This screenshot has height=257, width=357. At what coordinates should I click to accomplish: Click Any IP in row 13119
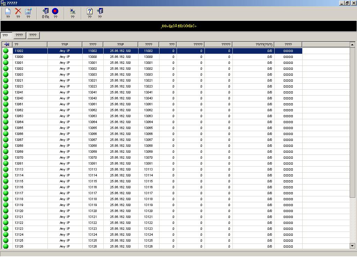click(65, 205)
